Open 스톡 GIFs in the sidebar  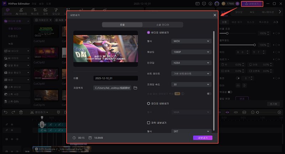(16, 101)
